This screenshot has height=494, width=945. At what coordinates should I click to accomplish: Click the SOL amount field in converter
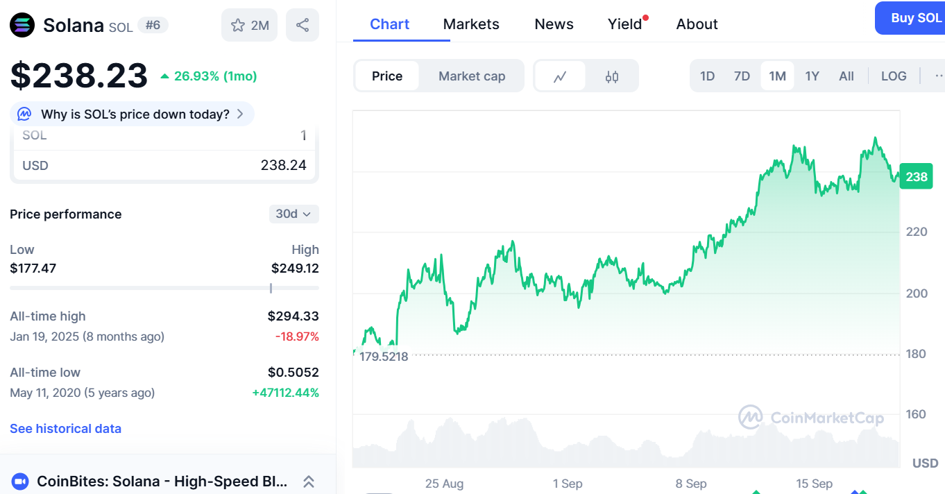click(x=164, y=135)
